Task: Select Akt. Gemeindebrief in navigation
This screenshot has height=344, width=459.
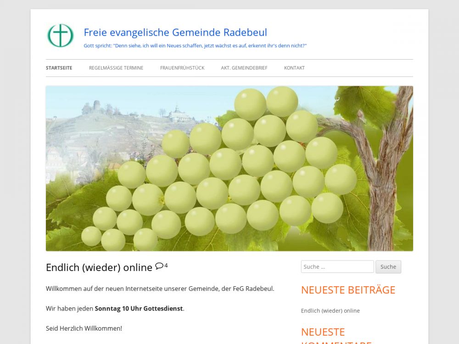Action: click(244, 68)
